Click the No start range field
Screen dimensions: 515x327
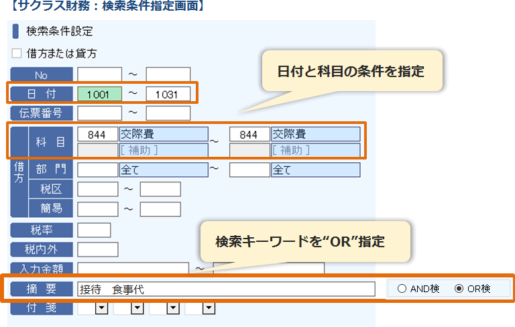click(x=99, y=74)
